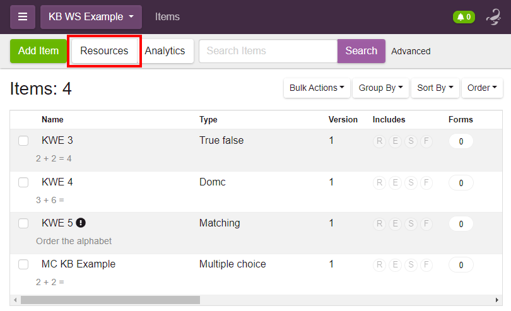Switch to the Analytics tab
Viewport: 511px width, 311px height.
tap(165, 51)
